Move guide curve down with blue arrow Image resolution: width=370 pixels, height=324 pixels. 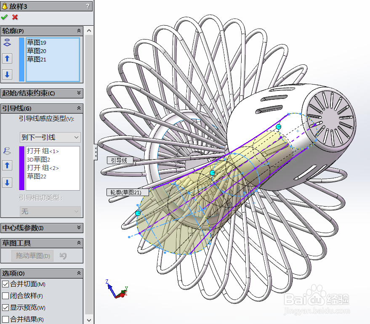[x=7, y=183]
